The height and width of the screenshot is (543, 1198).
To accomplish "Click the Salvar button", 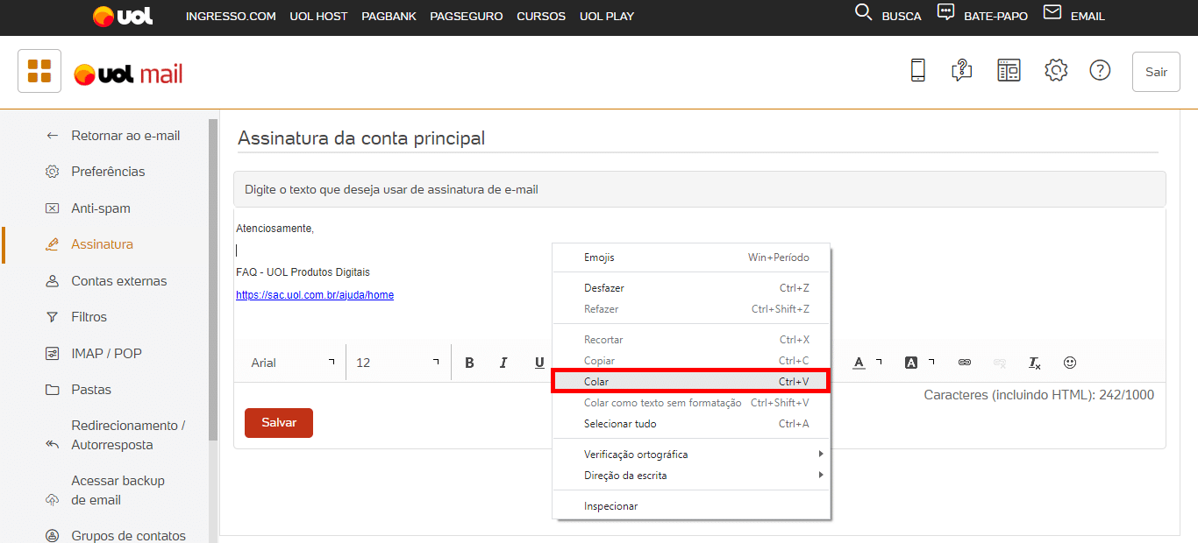I will point(279,423).
